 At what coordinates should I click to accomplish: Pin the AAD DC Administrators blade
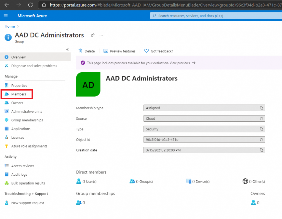coord(93,35)
